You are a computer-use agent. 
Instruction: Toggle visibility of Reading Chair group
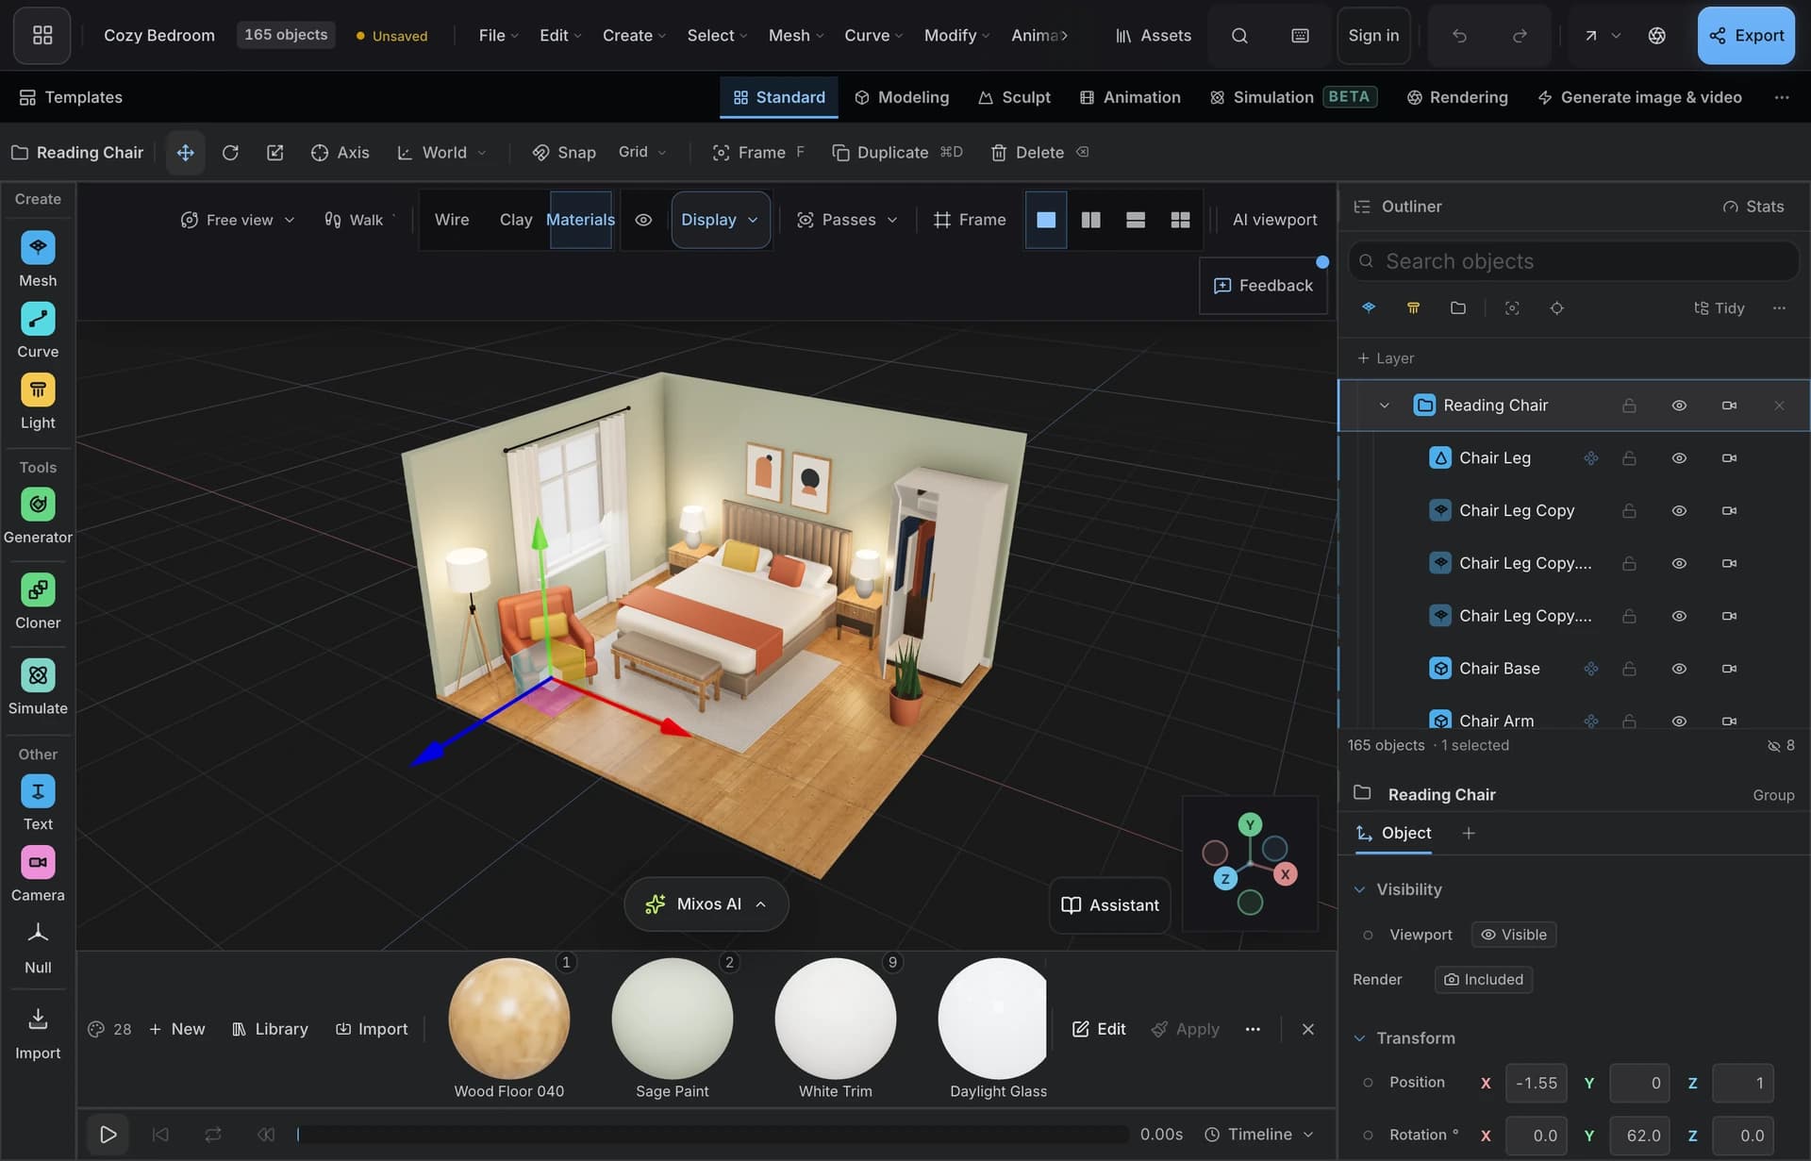click(1679, 406)
